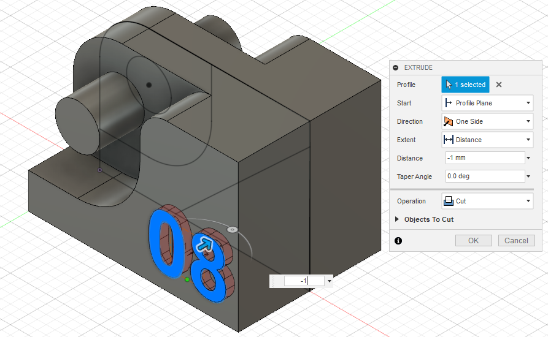Click the taper angle round manipulator handle
Image resolution: width=548 pixels, height=337 pixels.
point(233,230)
